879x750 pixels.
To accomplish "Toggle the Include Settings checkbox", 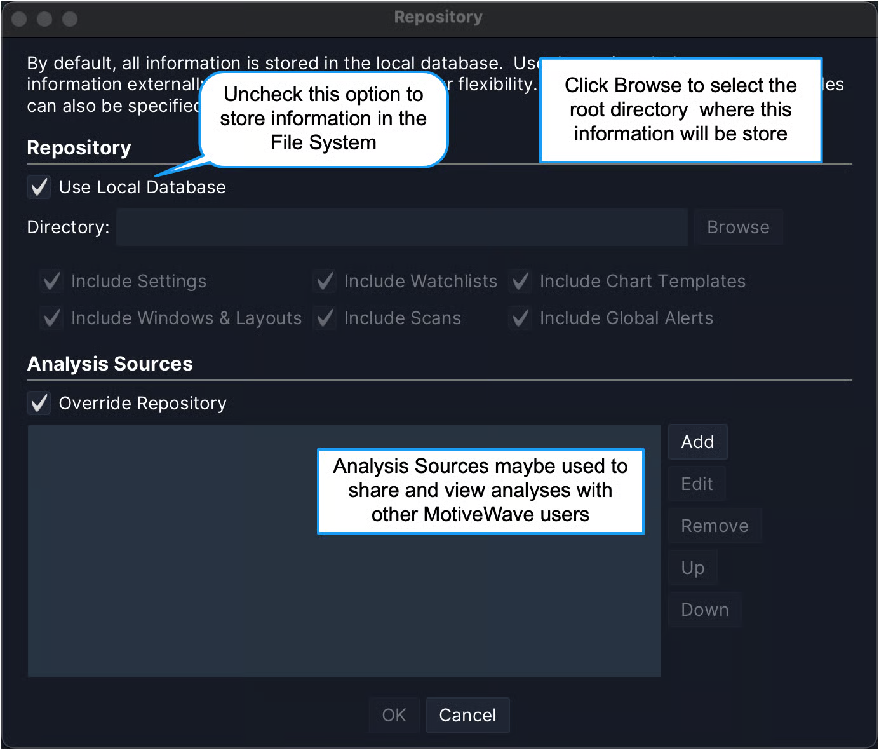I will tap(51, 281).
